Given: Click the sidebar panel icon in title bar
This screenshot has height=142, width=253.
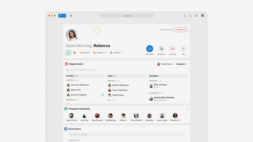Looking at the screenshot, I should click(x=196, y=16).
